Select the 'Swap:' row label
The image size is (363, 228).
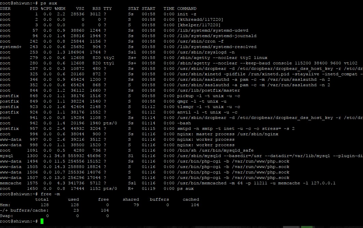[6, 216]
